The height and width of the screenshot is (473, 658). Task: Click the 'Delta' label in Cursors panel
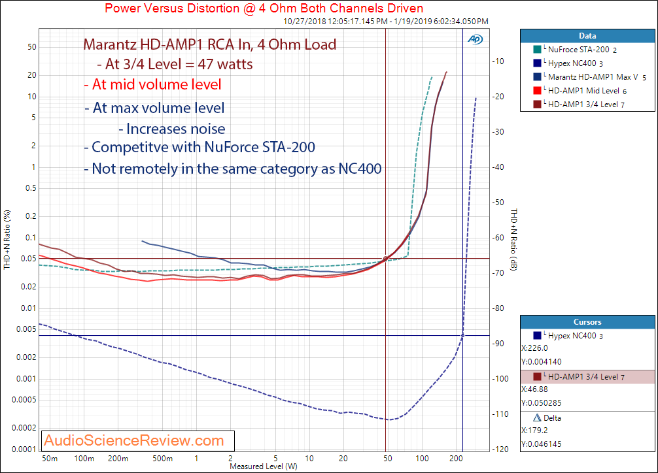(552, 417)
